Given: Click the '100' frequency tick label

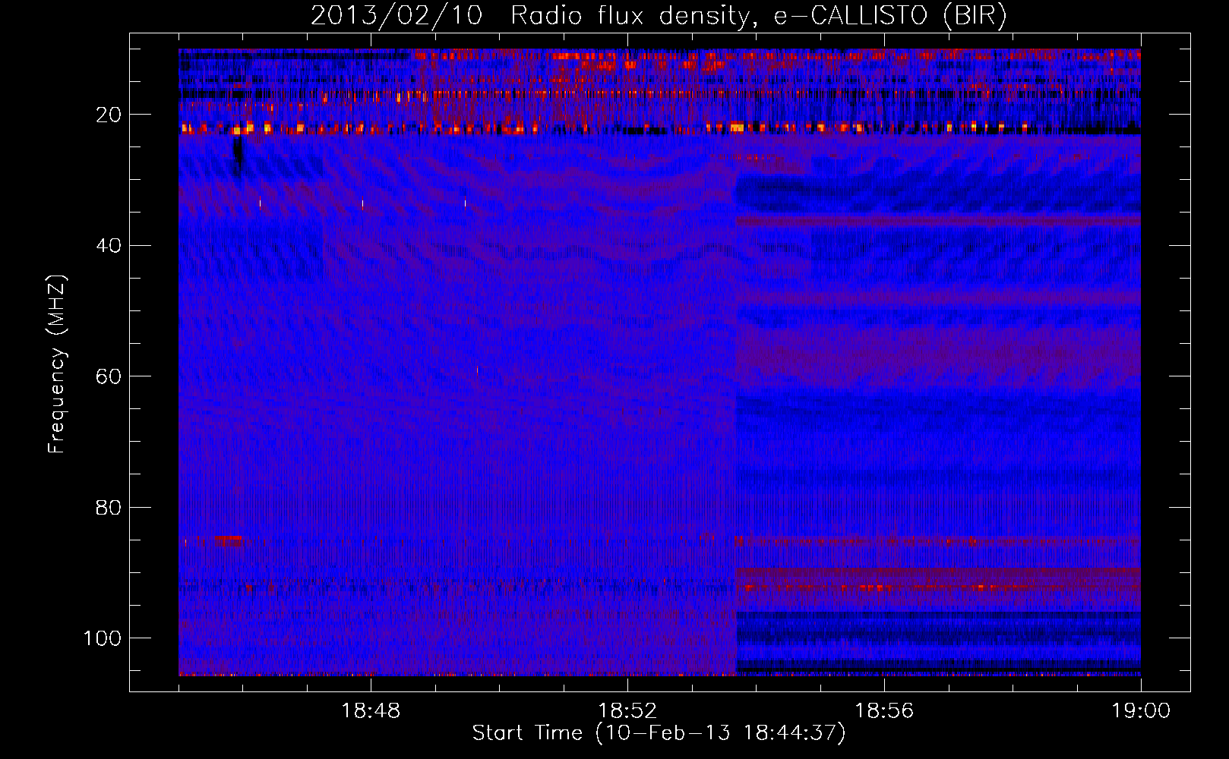Looking at the screenshot, I should tap(103, 638).
